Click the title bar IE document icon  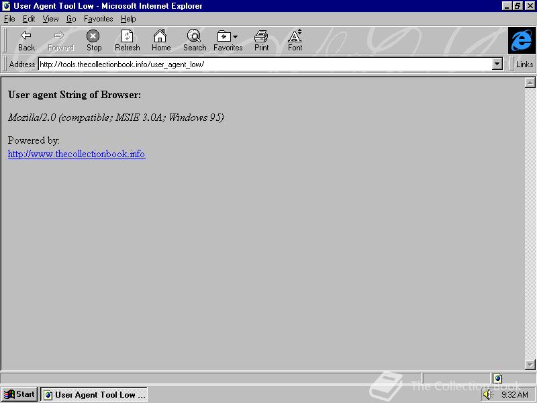point(6,6)
